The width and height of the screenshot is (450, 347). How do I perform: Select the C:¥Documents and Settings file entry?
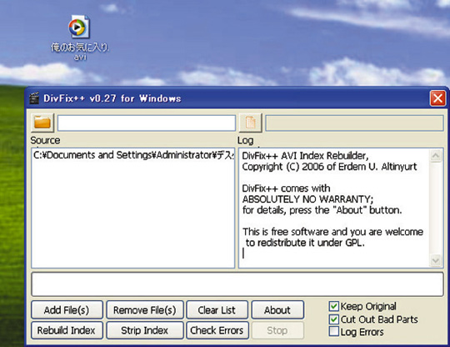tap(133, 155)
